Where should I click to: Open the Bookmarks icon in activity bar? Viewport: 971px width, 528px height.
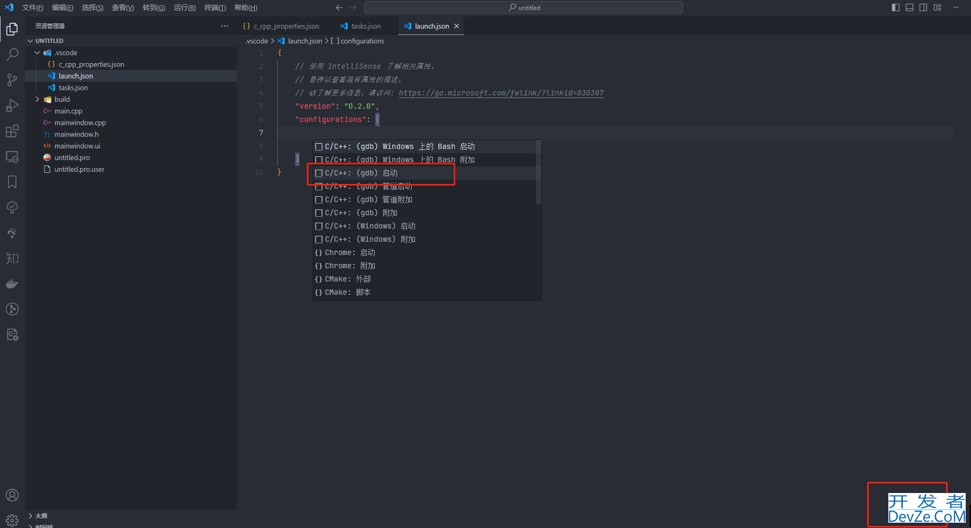(12, 182)
